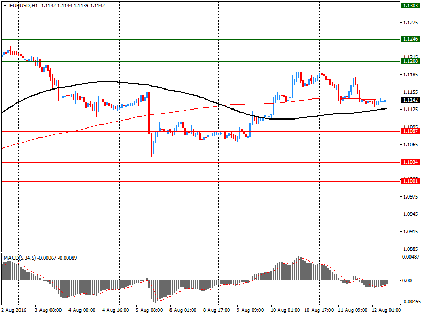Click the MACD 0.00487 scale value
421x316 pixels.
click(411, 257)
